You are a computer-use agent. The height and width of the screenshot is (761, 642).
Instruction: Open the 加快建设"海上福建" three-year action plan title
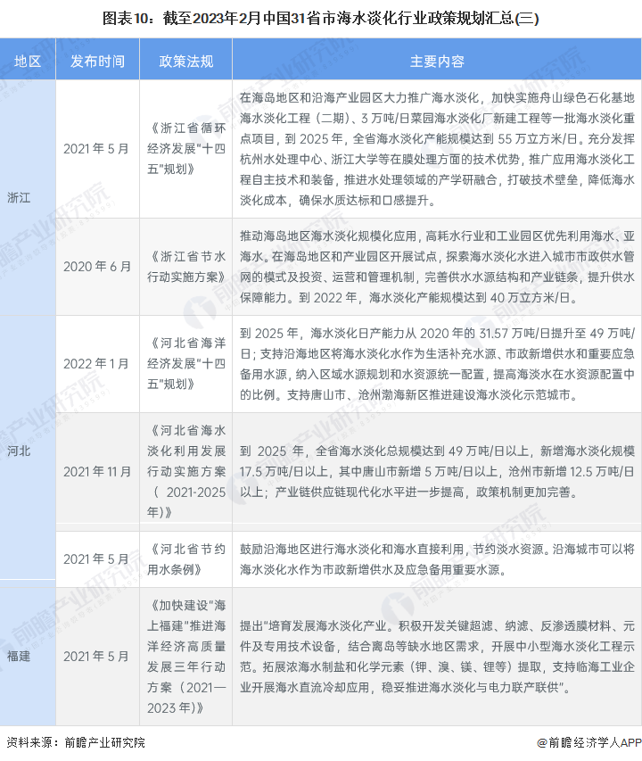point(185,657)
